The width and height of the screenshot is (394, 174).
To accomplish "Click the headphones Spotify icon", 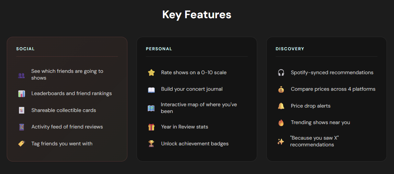I will click(281, 72).
